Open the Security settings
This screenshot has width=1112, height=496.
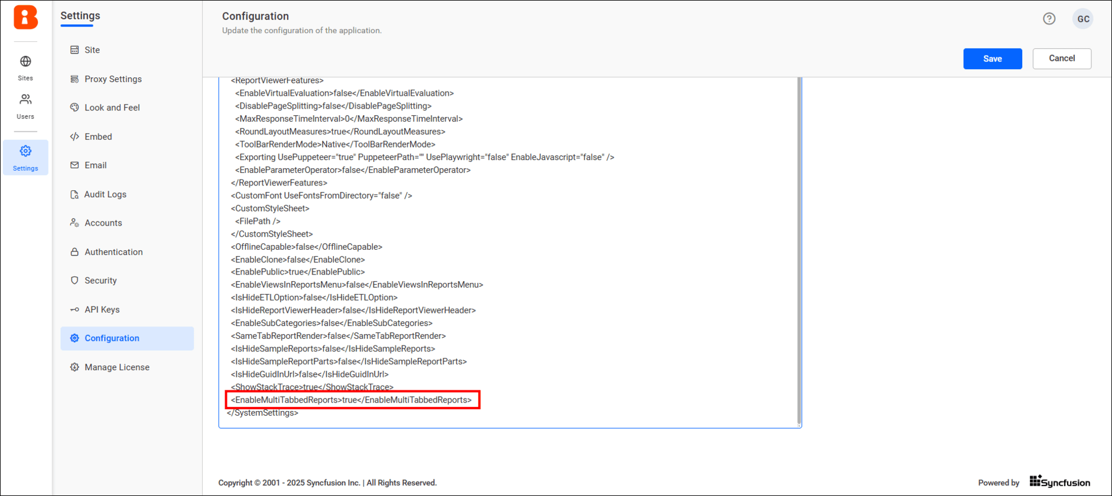(100, 280)
